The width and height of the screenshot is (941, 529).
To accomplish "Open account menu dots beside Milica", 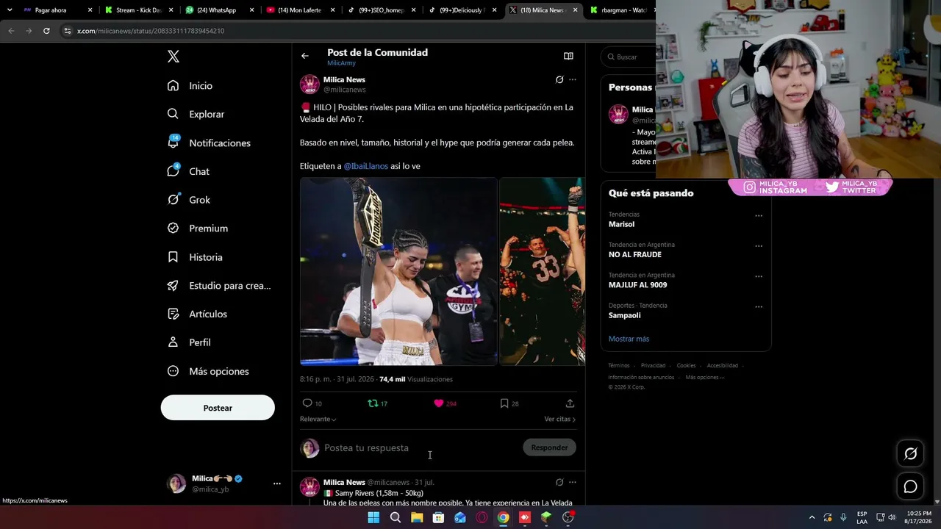I will point(277,483).
